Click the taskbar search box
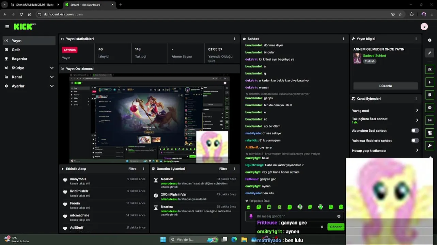 pos(193,240)
